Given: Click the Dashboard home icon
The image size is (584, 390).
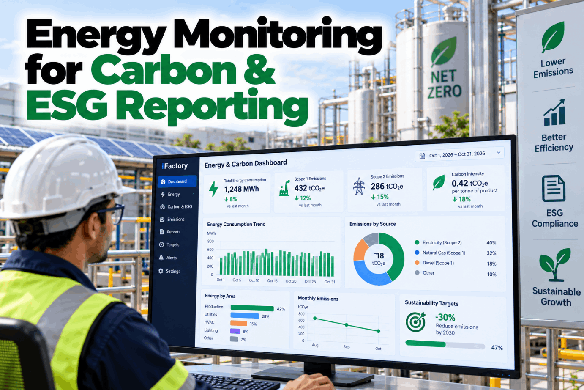Looking at the screenshot, I should coord(163,181).
